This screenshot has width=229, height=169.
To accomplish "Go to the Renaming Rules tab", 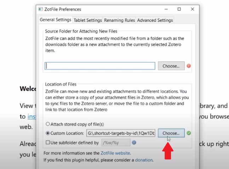I will [119, 20].
